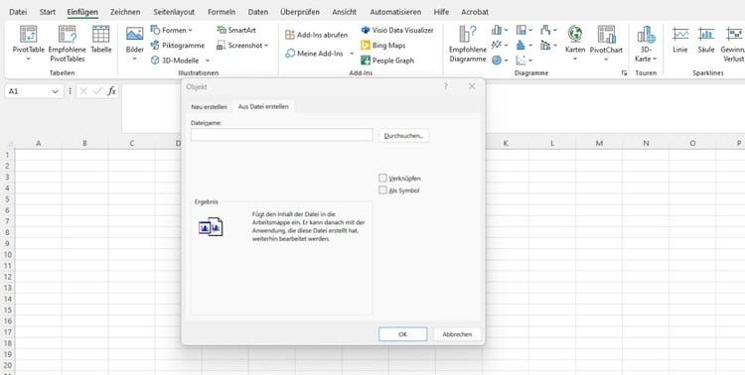The width and height of the screenshot is (745, 375).
Task: Open Meine Add-Ins
Action: click(314, 54)
